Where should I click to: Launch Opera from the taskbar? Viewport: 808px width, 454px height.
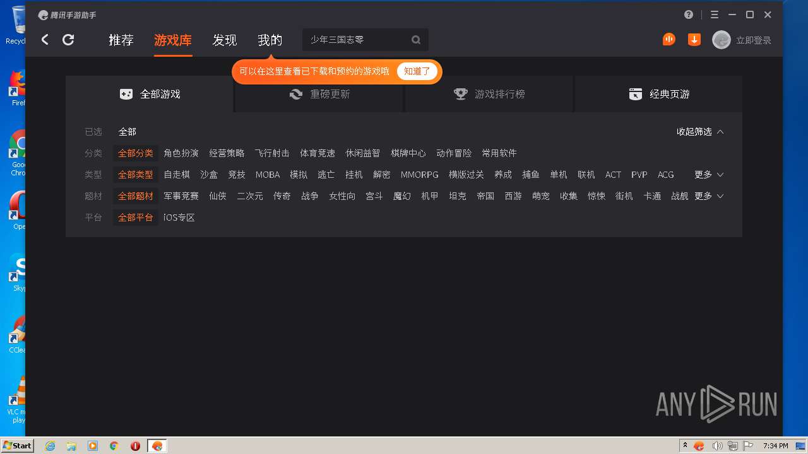(x=135, y=446)
